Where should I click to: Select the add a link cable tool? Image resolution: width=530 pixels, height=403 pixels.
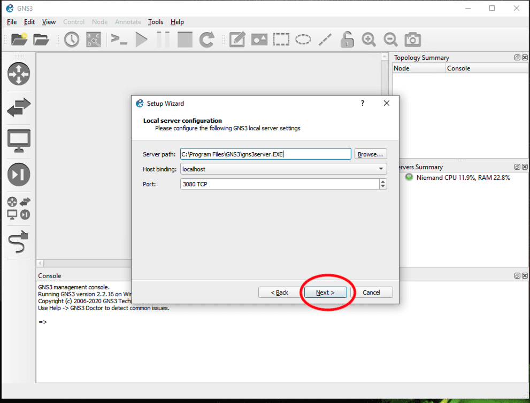coord(19,242)
